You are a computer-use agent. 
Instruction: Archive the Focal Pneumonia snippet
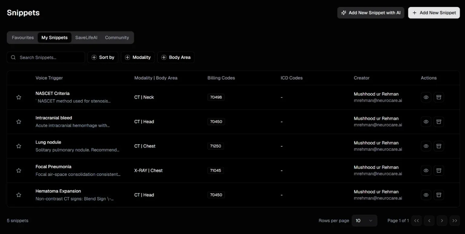tap(439, 171)
